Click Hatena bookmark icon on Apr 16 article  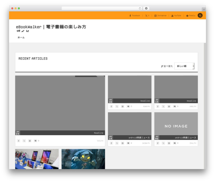coord(123,106)
